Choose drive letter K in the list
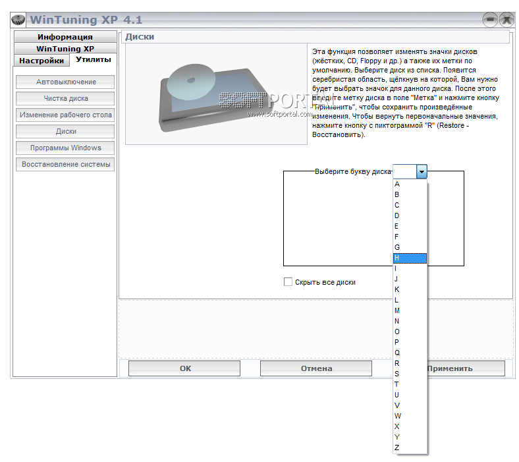519x462 pixels. click(x=410, y=289)
